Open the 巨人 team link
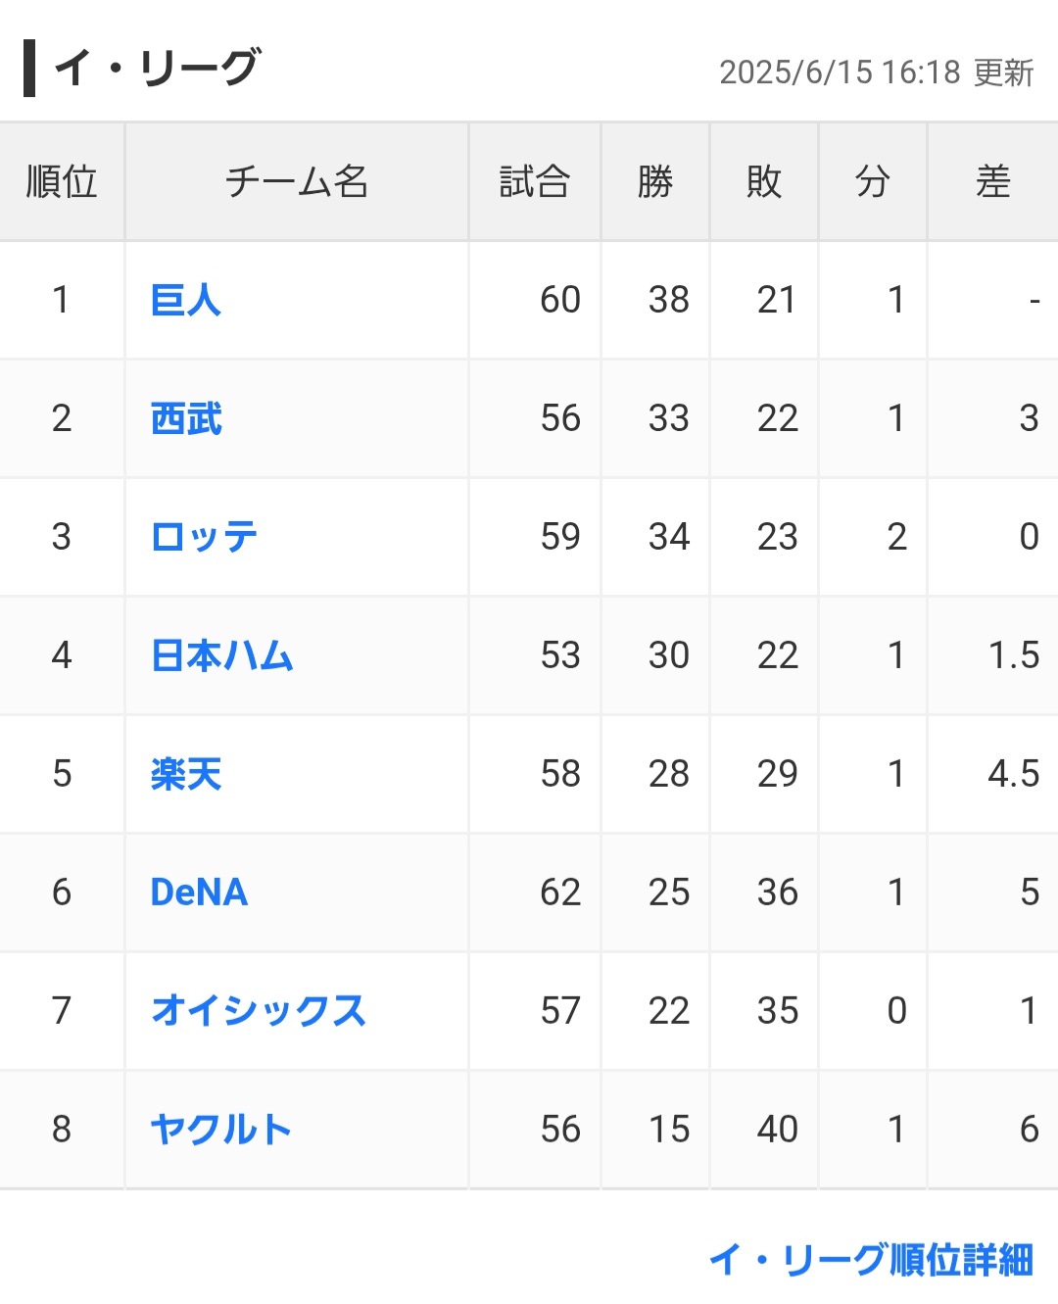1058x1304 pixels. tap(186, 300)
